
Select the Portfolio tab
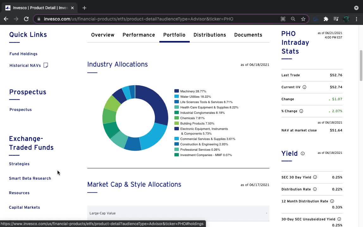pyautogui.click(x=174, y=35)
